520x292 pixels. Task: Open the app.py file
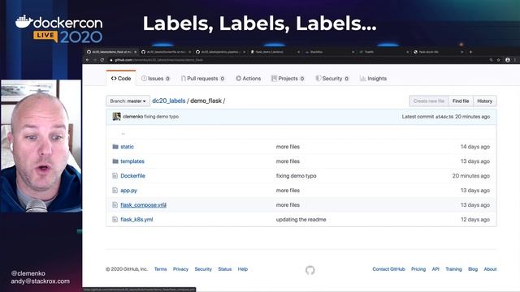(x=128, y=191)
